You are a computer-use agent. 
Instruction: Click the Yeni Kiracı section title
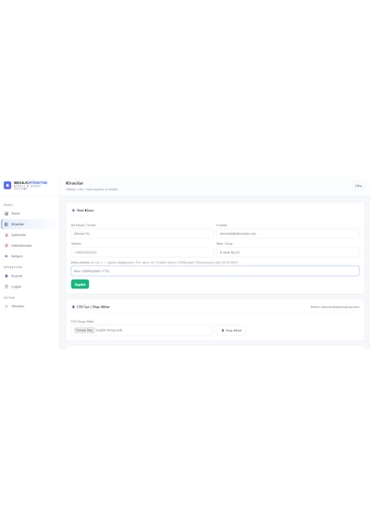point(85,211)
